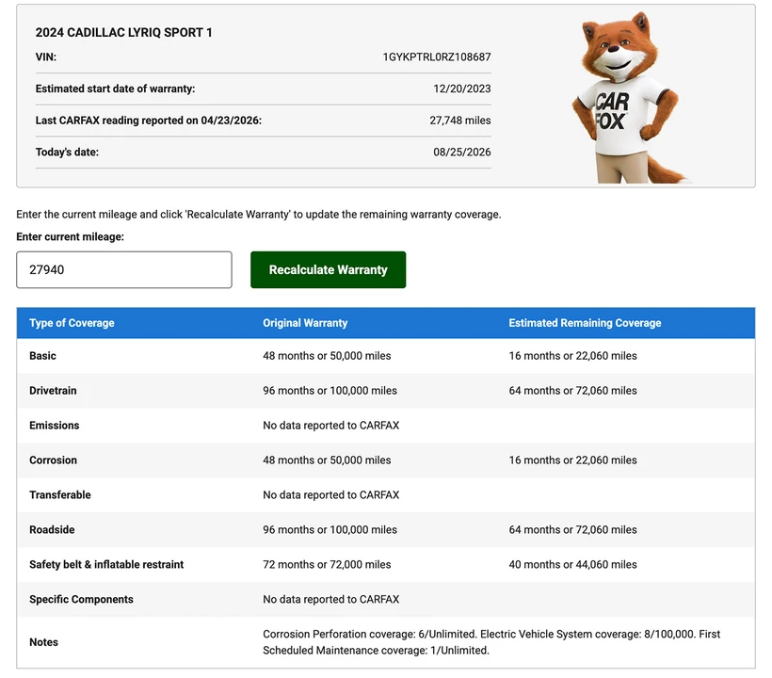Click the Safety belt & inflatable restraint label
The image size is (772, 678).
coord(106,565)
